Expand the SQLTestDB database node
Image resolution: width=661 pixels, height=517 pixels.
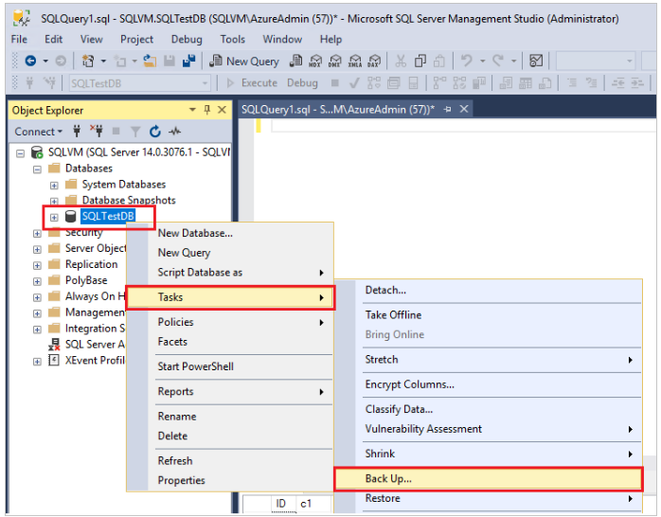click(x=54, y=218)
